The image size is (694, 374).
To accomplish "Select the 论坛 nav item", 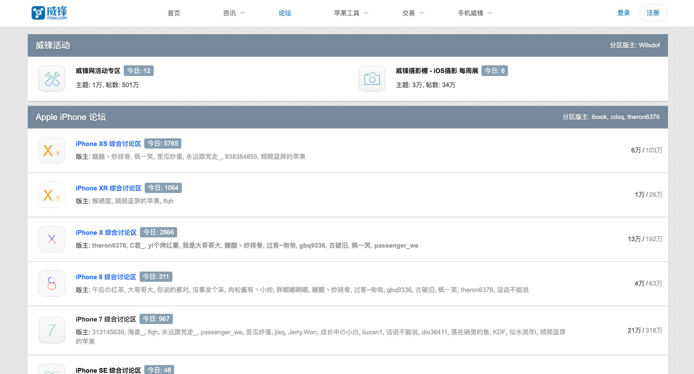I will tap(285, 13).
